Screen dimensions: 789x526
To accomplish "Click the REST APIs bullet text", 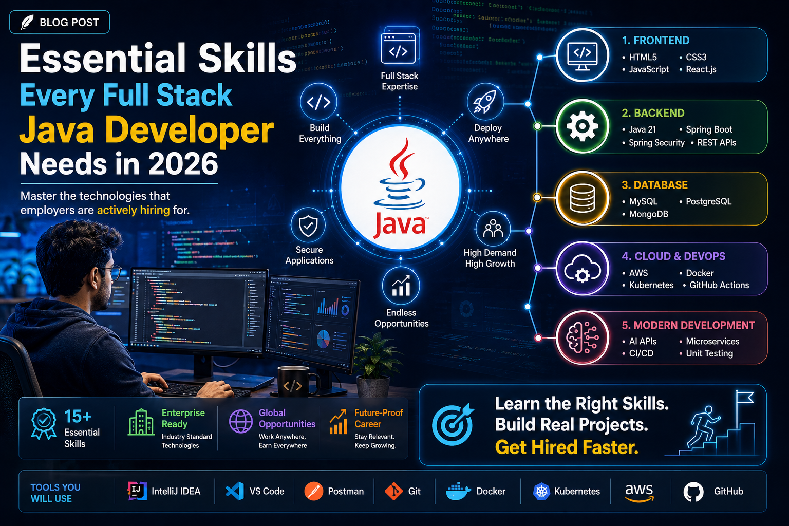I will (717, 143).
